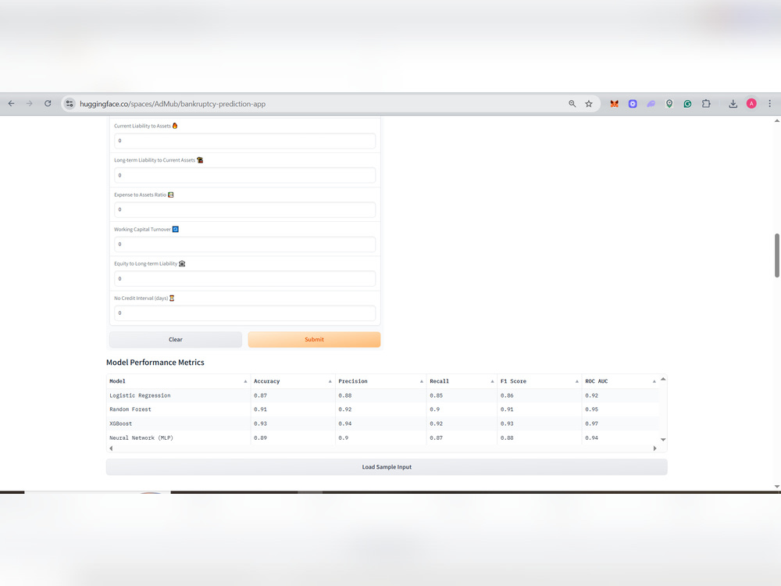Click the Expense to Assets Ratio label

coord(140,195)
